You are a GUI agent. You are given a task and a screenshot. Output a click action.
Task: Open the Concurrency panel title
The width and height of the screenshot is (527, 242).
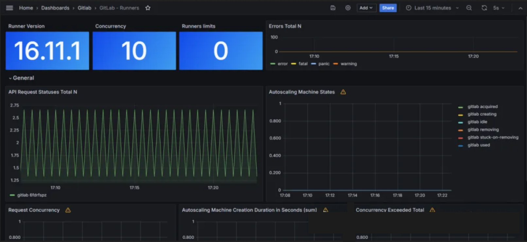click(x=110, y=26)
